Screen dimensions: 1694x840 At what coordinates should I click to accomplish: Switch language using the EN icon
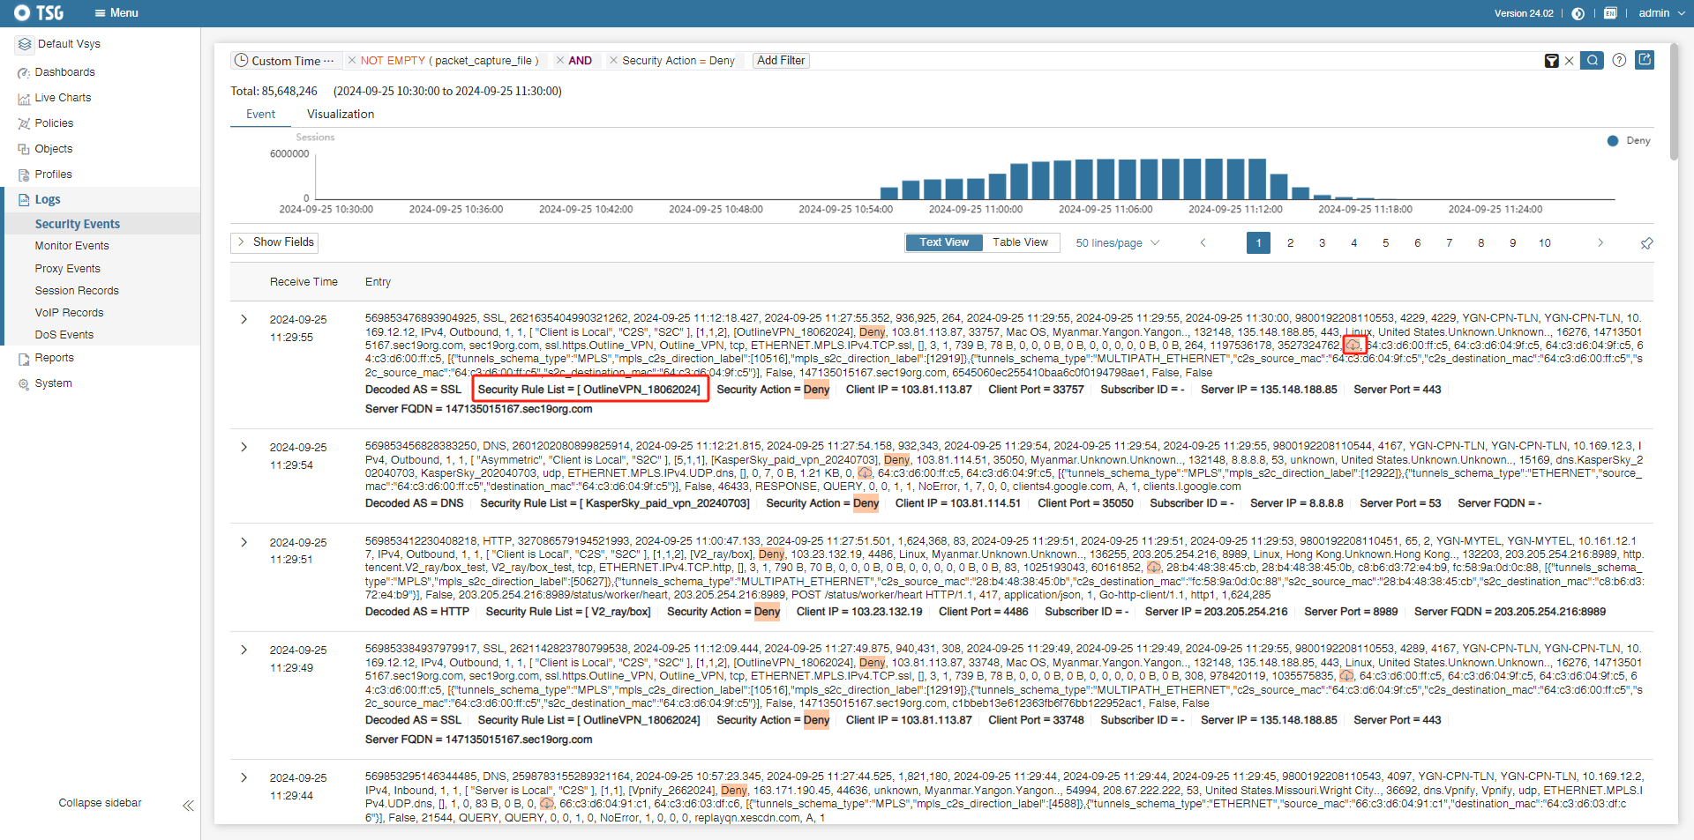point(1610,13)
